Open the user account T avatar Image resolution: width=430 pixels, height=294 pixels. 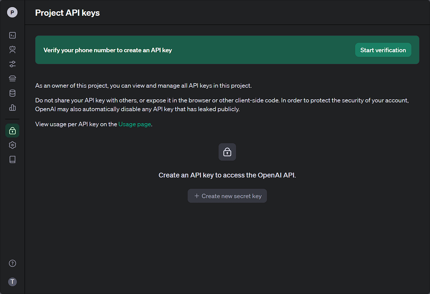[x=12, y=282]
